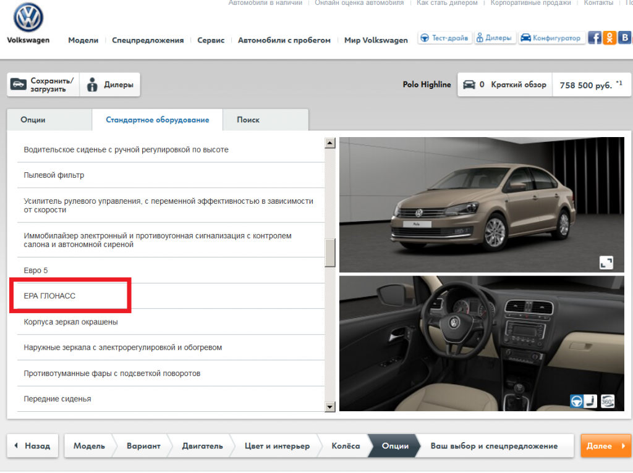The image size is (633, 473).
Task: Open the VK social icon
Action: 624,38
